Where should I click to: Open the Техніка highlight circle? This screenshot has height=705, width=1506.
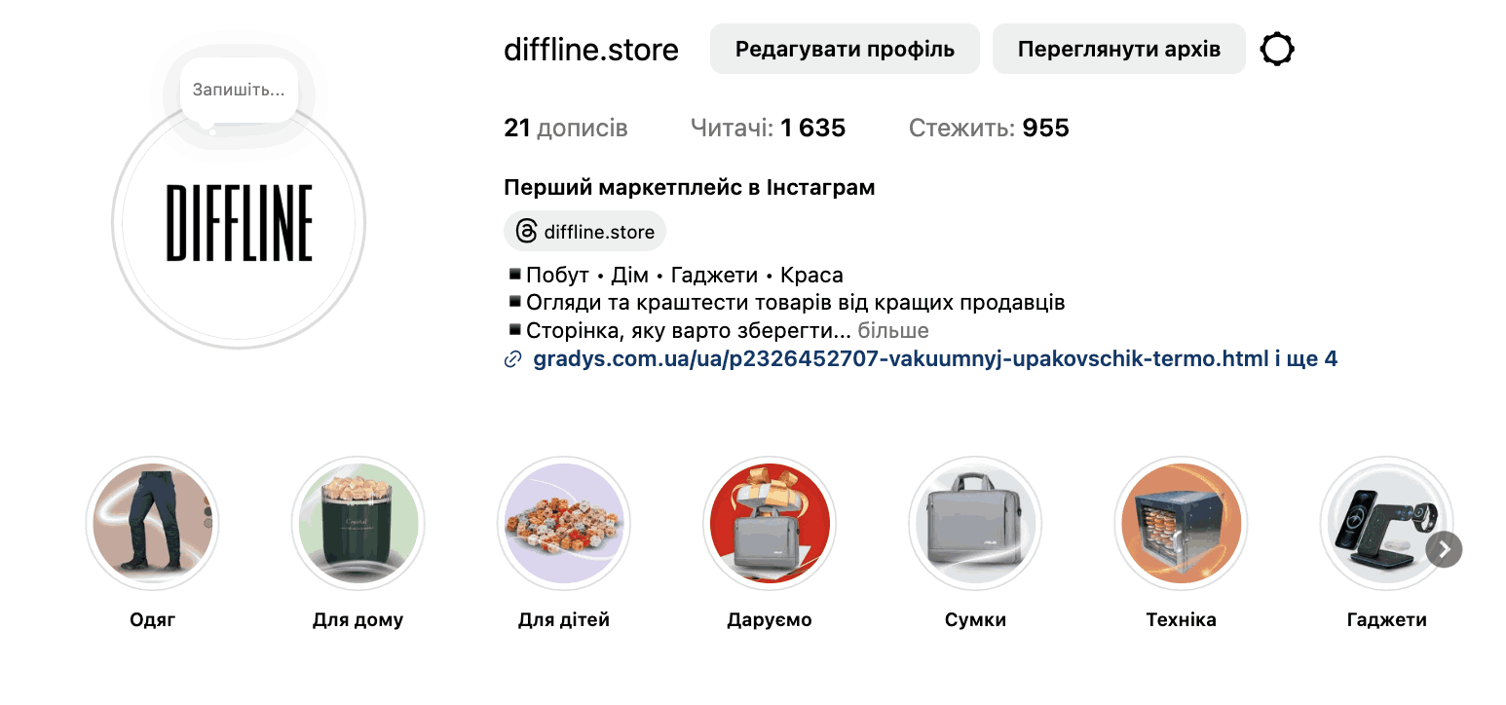coord(1181,523)
